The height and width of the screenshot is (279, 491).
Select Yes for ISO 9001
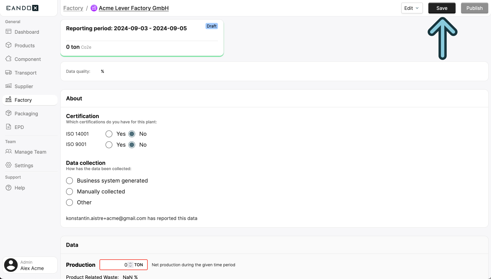[x=109, y=145]
